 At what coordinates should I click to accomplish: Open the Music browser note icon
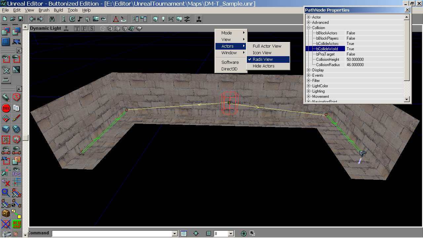pyautogui.click(x=80, y=19)
